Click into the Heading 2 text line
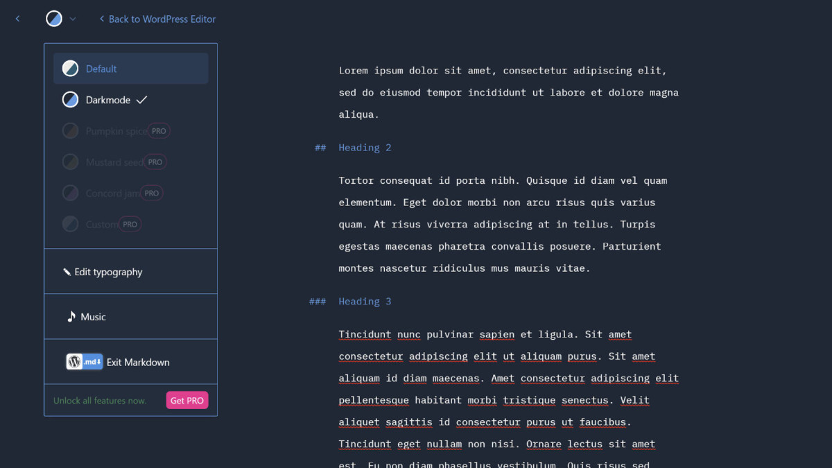 [365, 148]
